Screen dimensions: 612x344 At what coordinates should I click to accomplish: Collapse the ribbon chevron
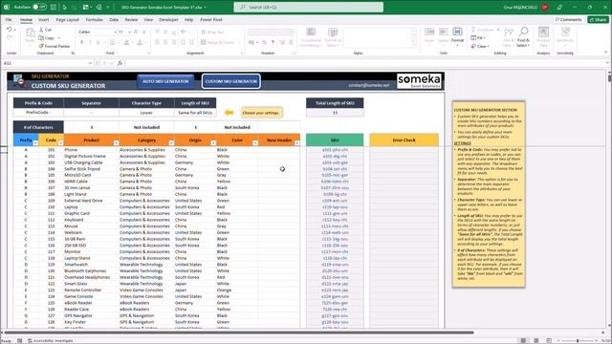(605, 53)
